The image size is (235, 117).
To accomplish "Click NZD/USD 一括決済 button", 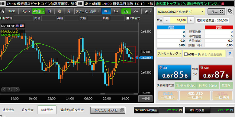I will (195, 96).
